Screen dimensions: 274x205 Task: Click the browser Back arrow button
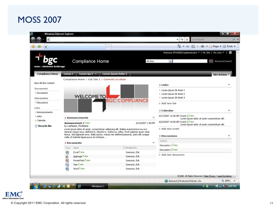point(33,40)
